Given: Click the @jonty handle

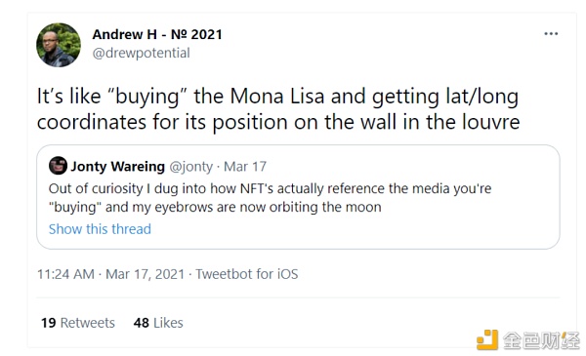Looking at the screenshot, I should pyautogui.click(x=191, y=167).
